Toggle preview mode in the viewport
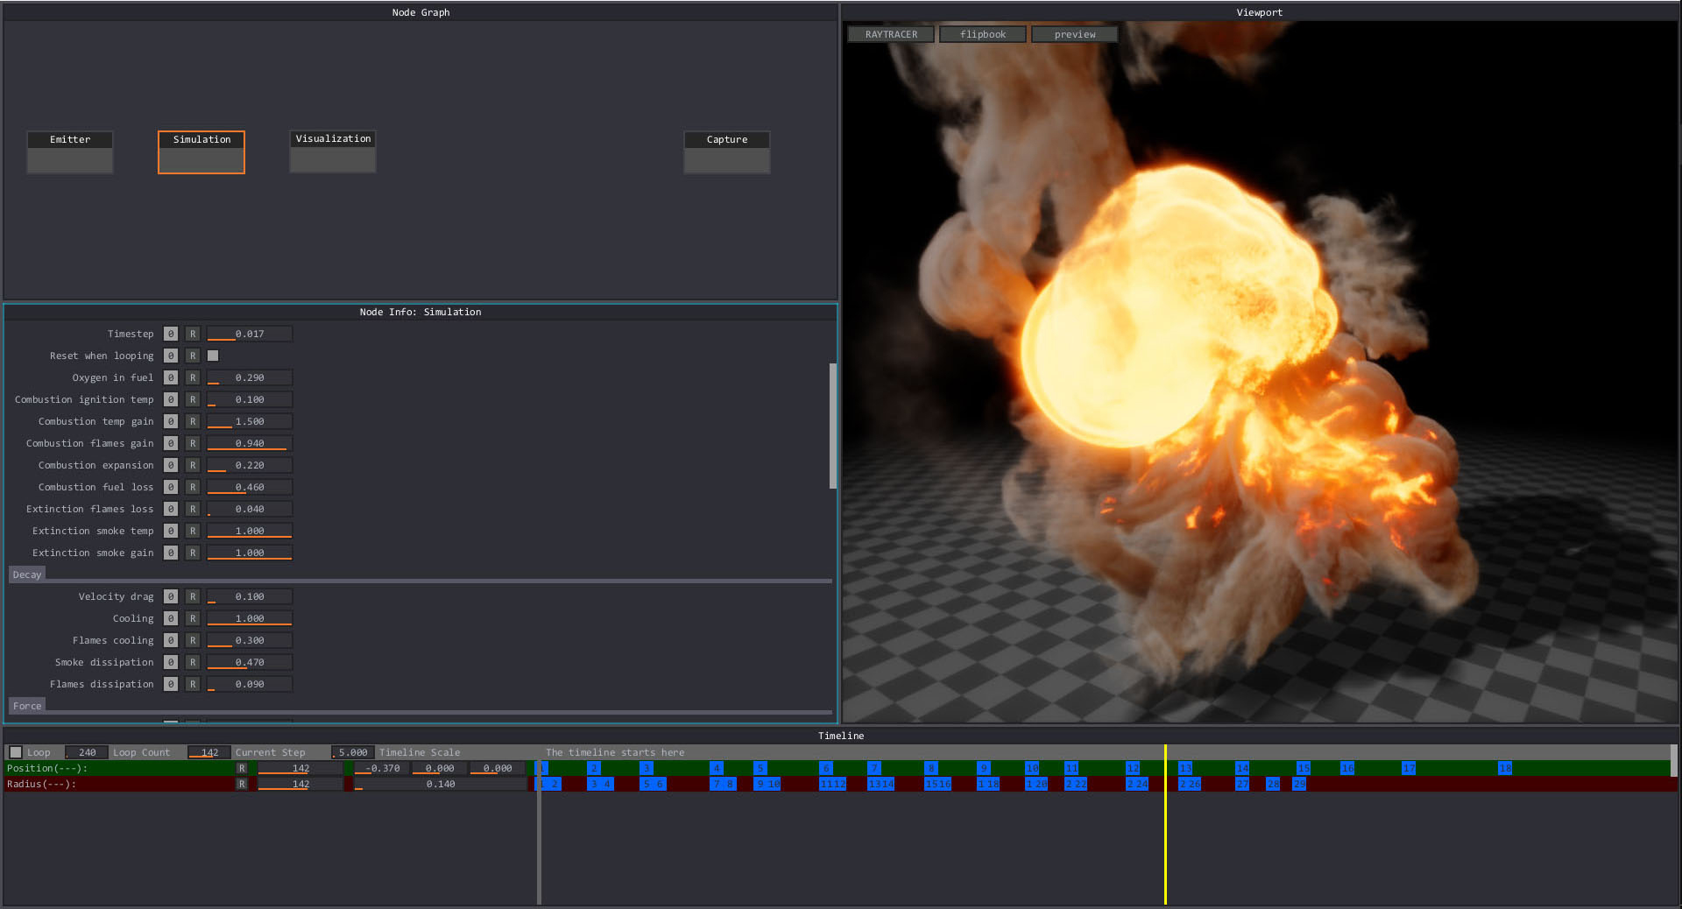 [1074, 34]
